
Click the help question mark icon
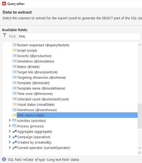tap(4, 159)
